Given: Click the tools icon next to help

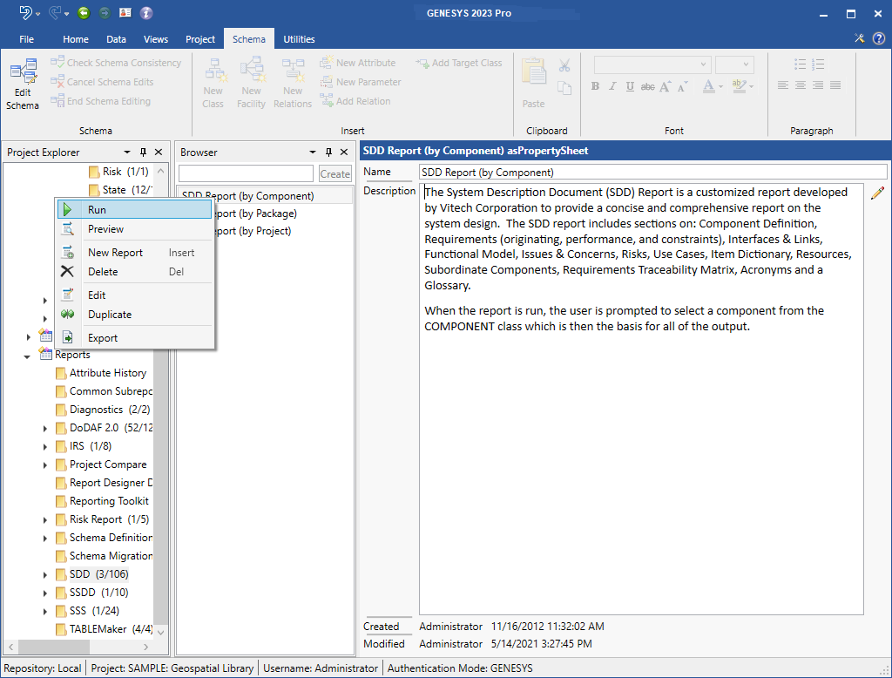Looking at the screenshot, I should [x=860, y=38].
